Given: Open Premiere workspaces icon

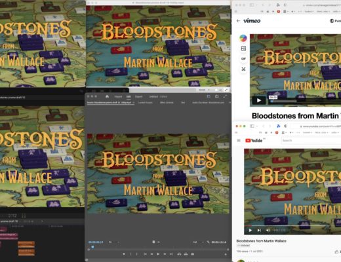Looking at the screenshot, I should click(209, 96).
